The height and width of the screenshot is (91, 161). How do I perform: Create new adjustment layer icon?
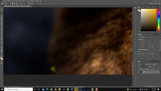click(x=151, y=86)
